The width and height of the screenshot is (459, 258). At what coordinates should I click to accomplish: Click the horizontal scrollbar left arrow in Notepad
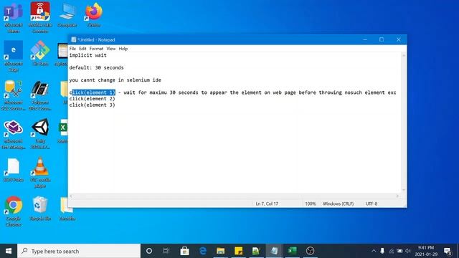pos(71,196)
